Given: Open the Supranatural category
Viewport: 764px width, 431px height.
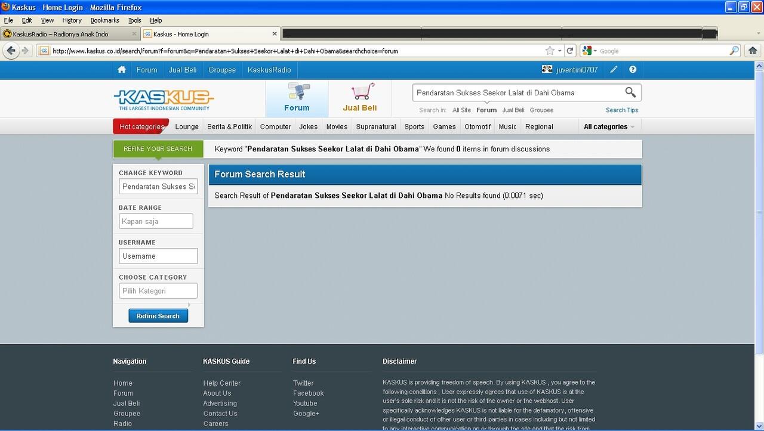Looking at the screenshot, I should pos(376,126).
